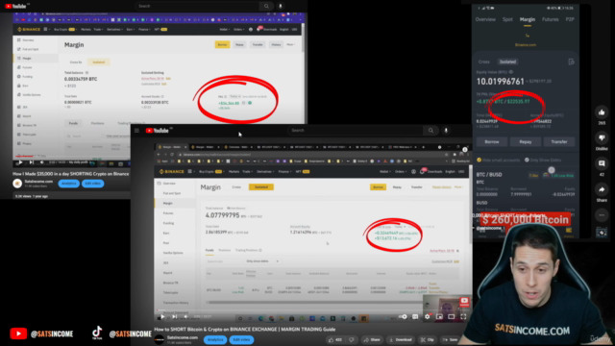The image size is (615, 346).
Task: Select the Isolated option in the mobile app
Action: coord(507,62)
